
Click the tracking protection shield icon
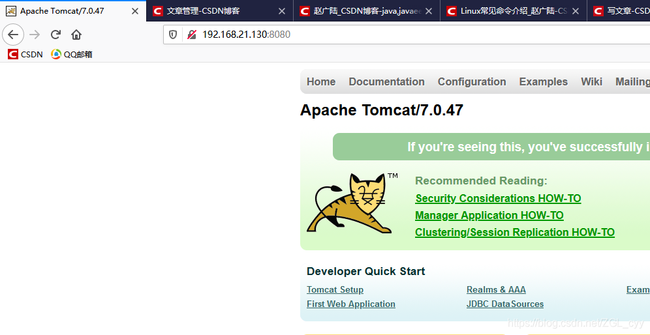(x=173, y=35)
